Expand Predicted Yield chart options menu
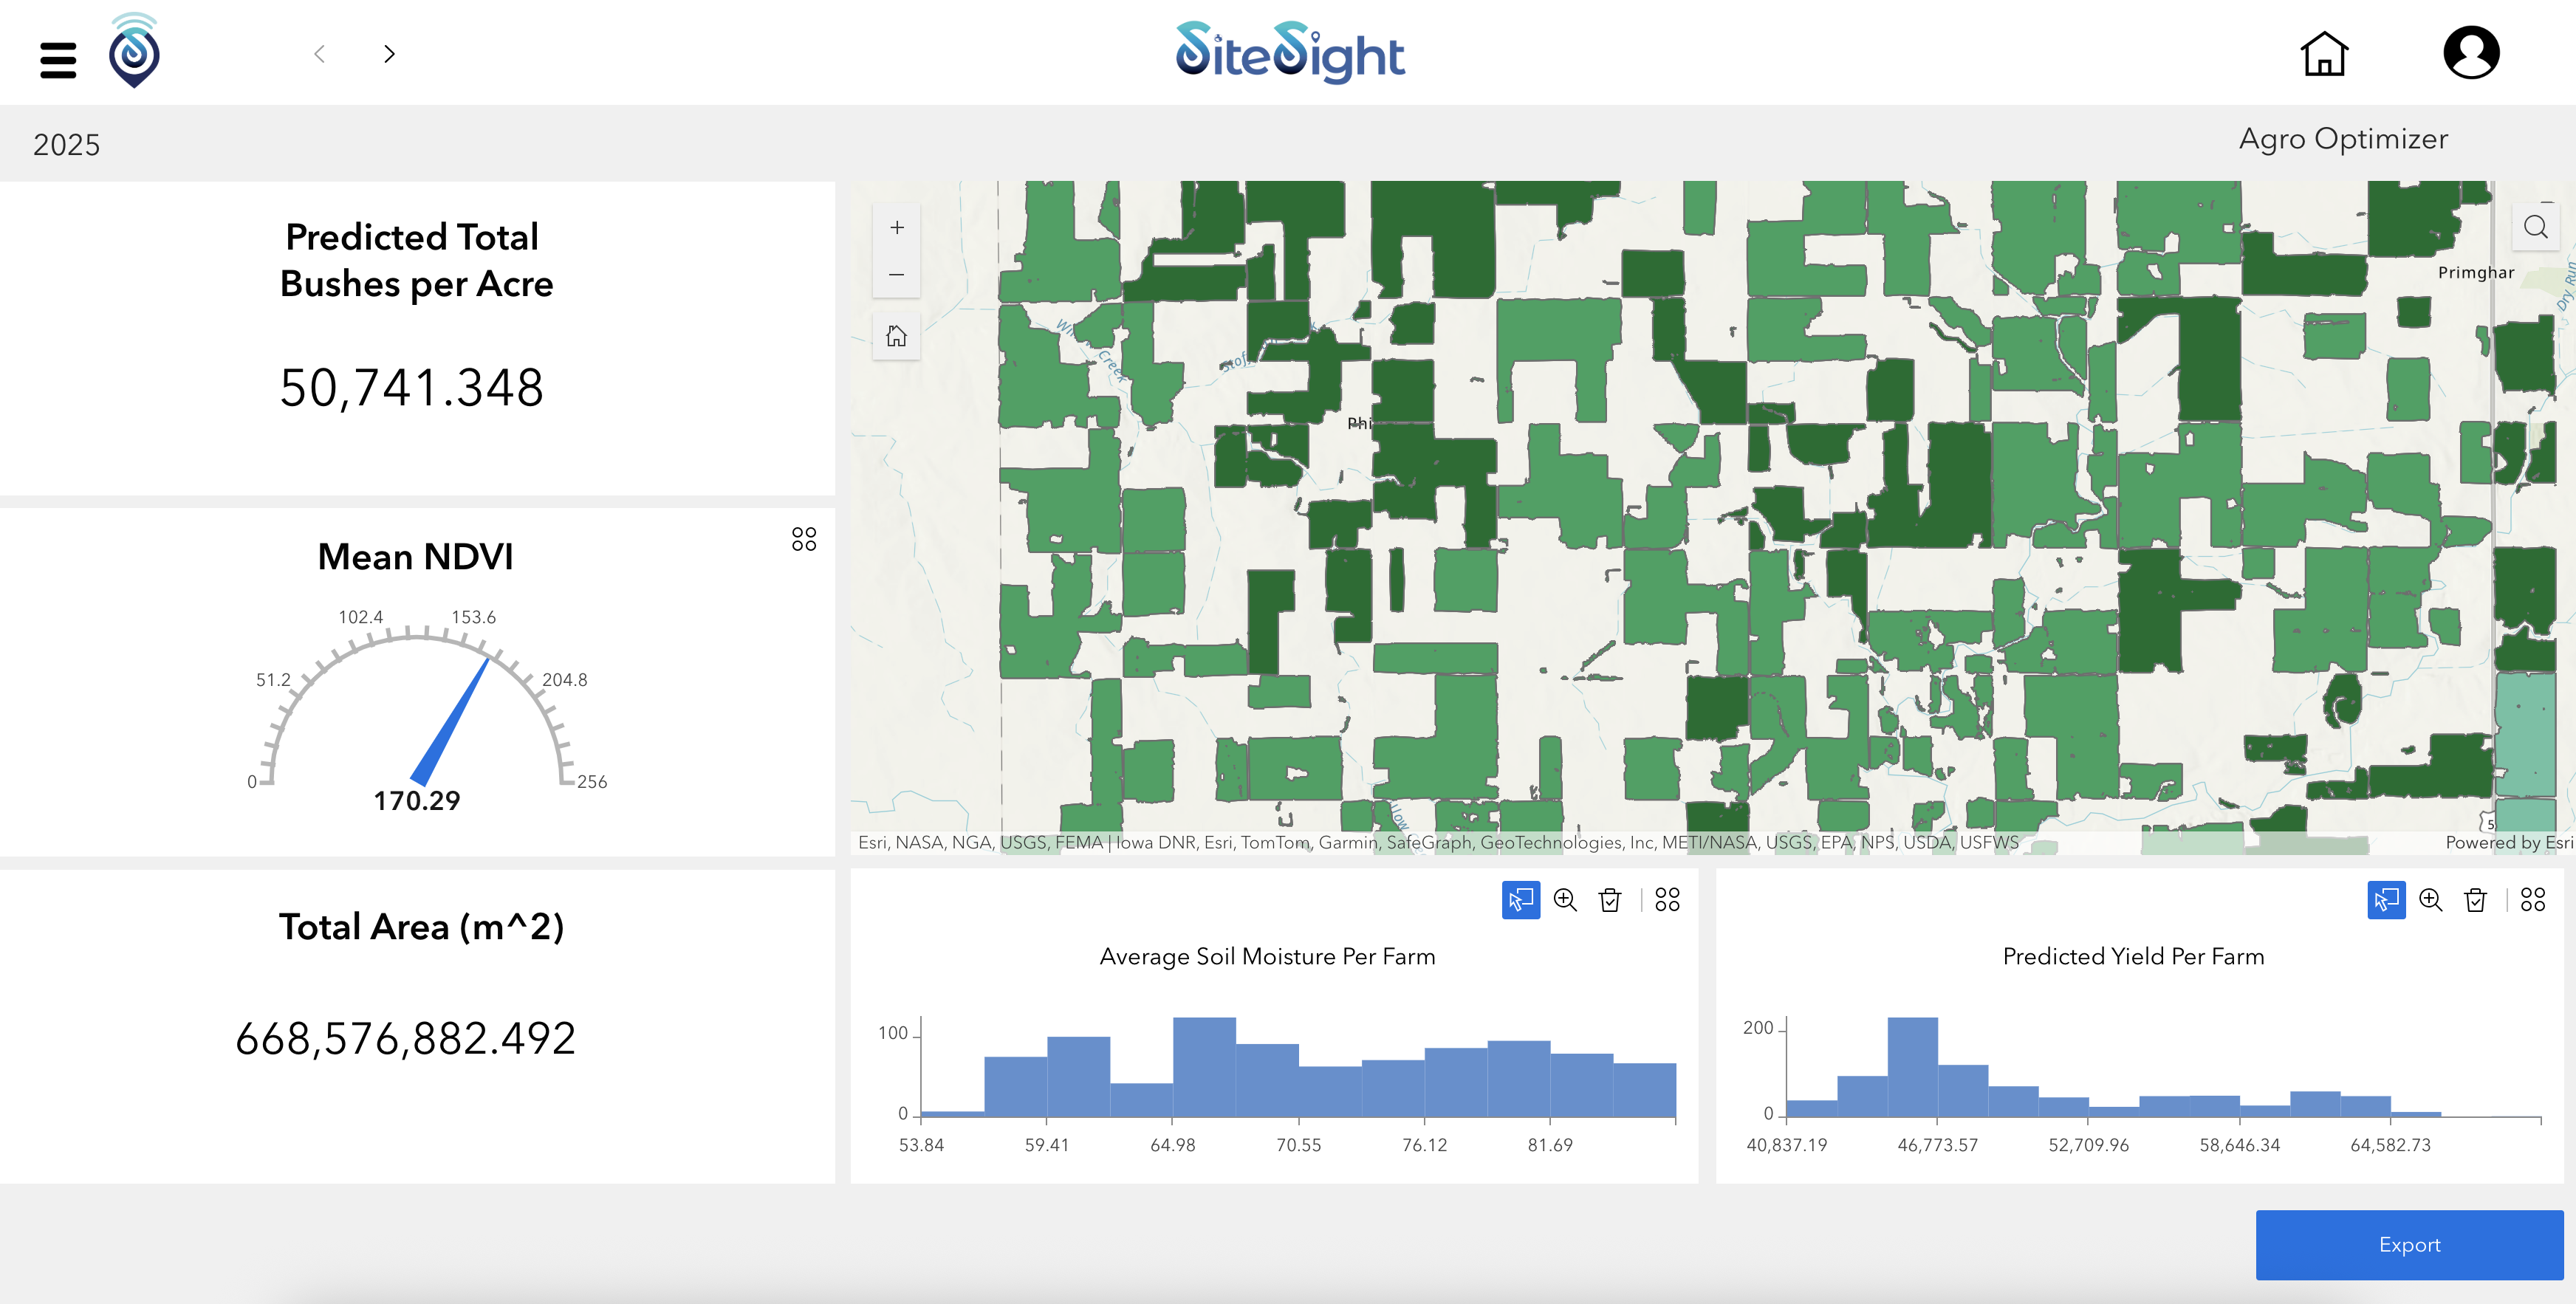2576x1304 pixels. point(2533,900)
